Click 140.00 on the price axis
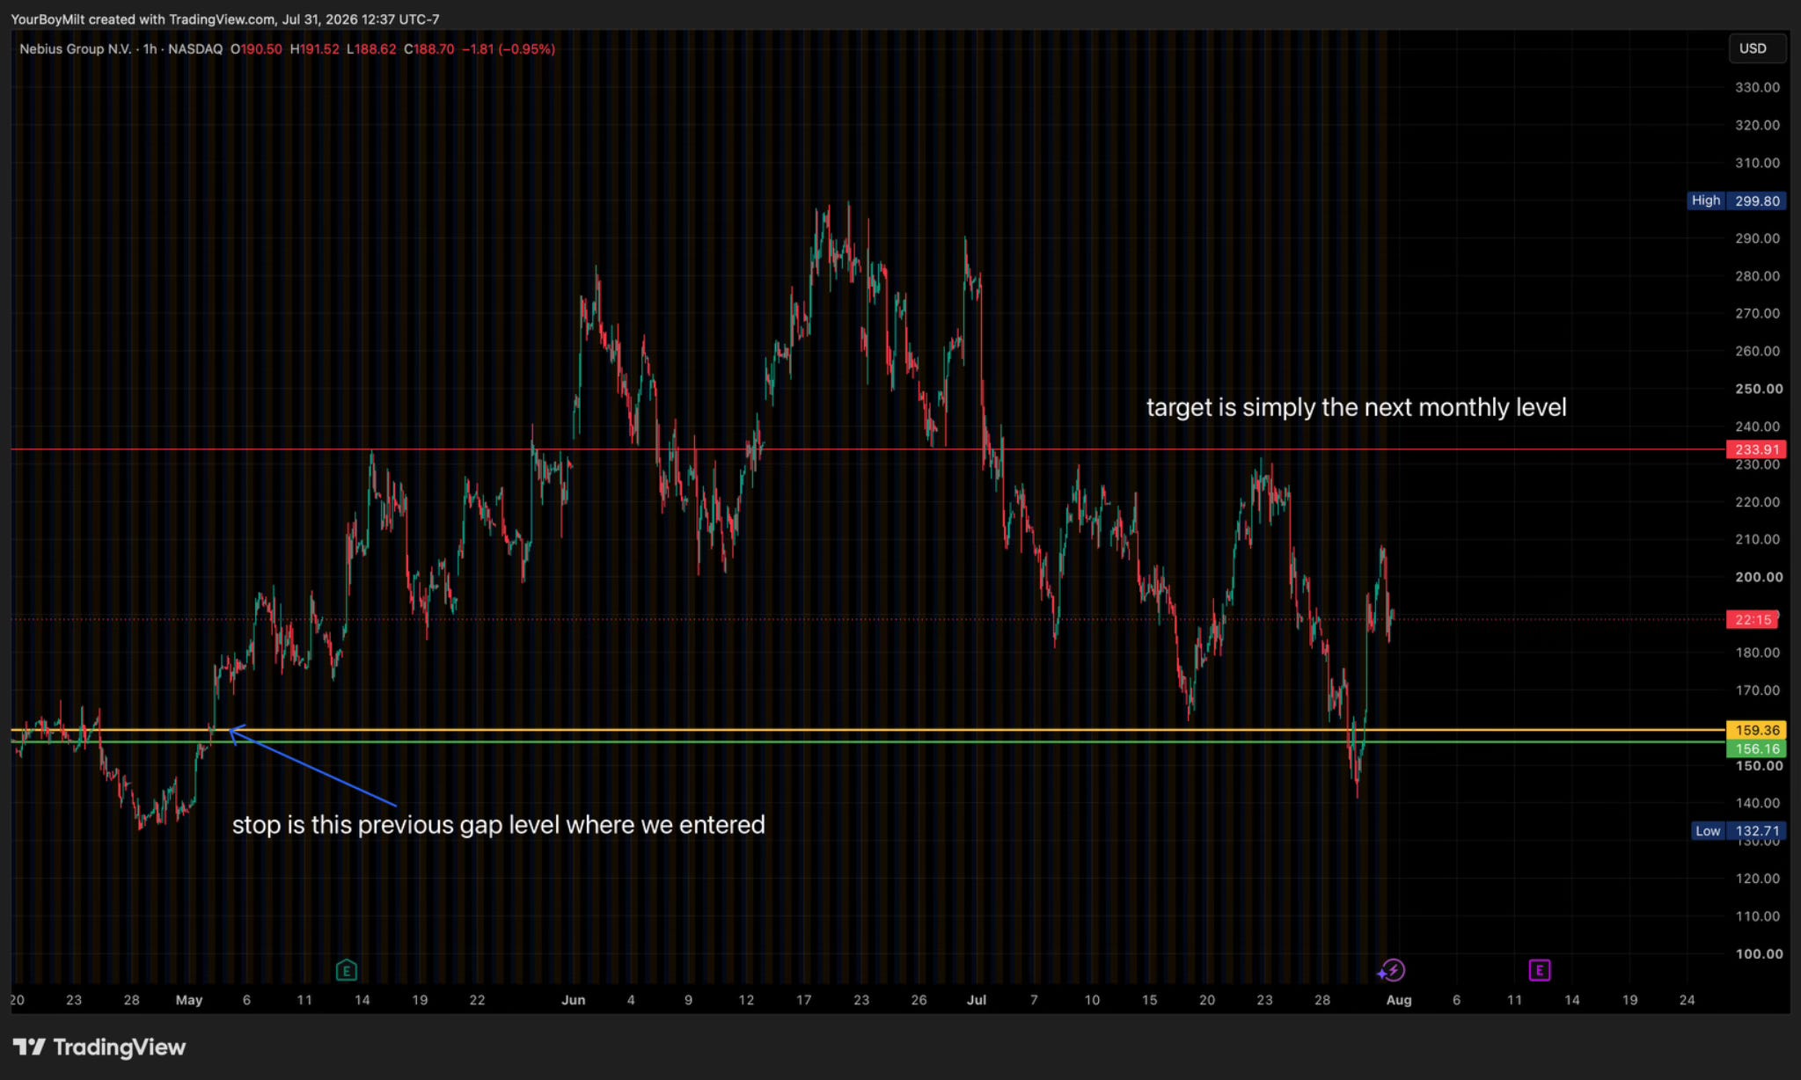1801x1080 pixels. pyautogui.click(x=1757, y=803)
